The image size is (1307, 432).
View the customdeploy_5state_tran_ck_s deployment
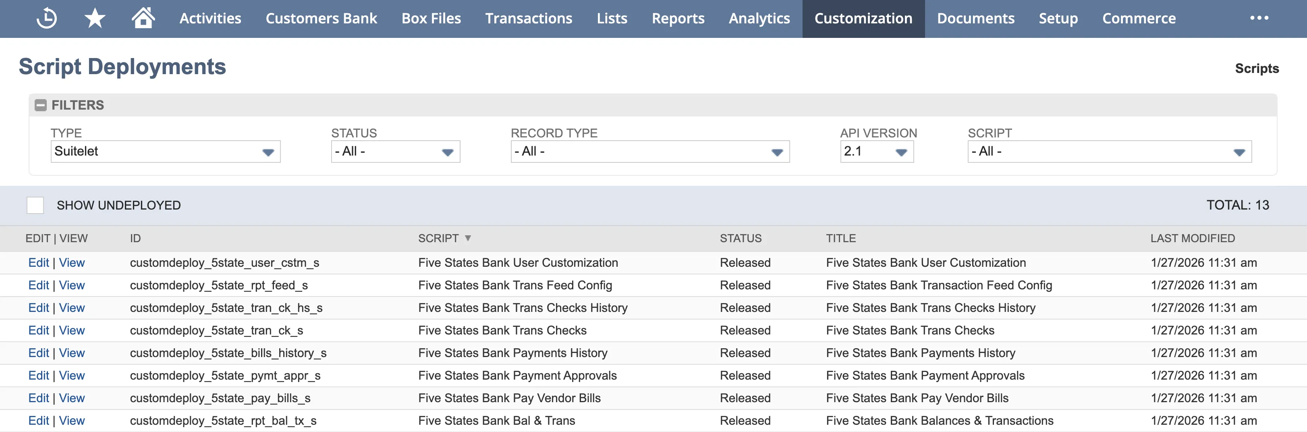[72, 330]
